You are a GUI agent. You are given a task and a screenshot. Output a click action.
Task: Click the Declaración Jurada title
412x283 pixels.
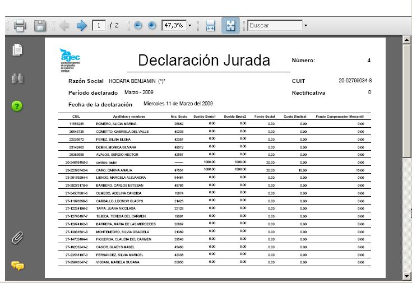204,60
